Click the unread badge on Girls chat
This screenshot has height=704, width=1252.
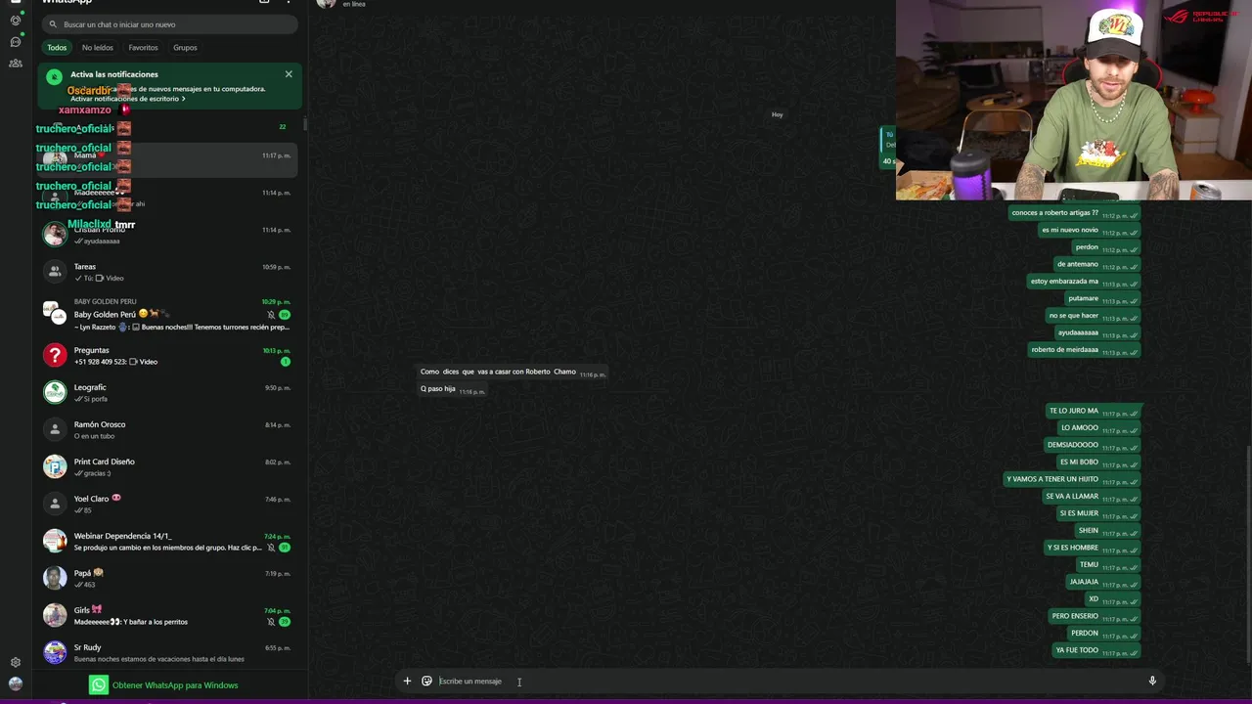click(x=285, y=622)
